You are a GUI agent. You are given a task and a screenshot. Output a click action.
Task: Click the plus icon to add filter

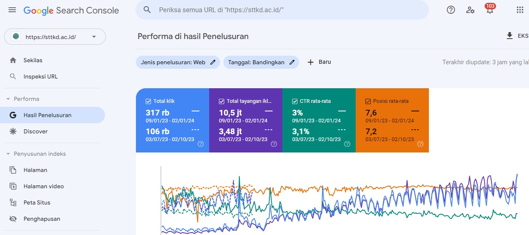[310, 62]
